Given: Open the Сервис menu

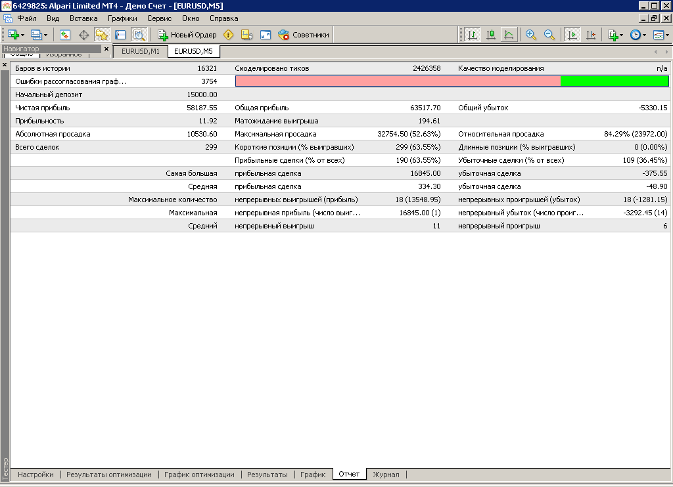Looking at the screenshot, I should (160, 18).
